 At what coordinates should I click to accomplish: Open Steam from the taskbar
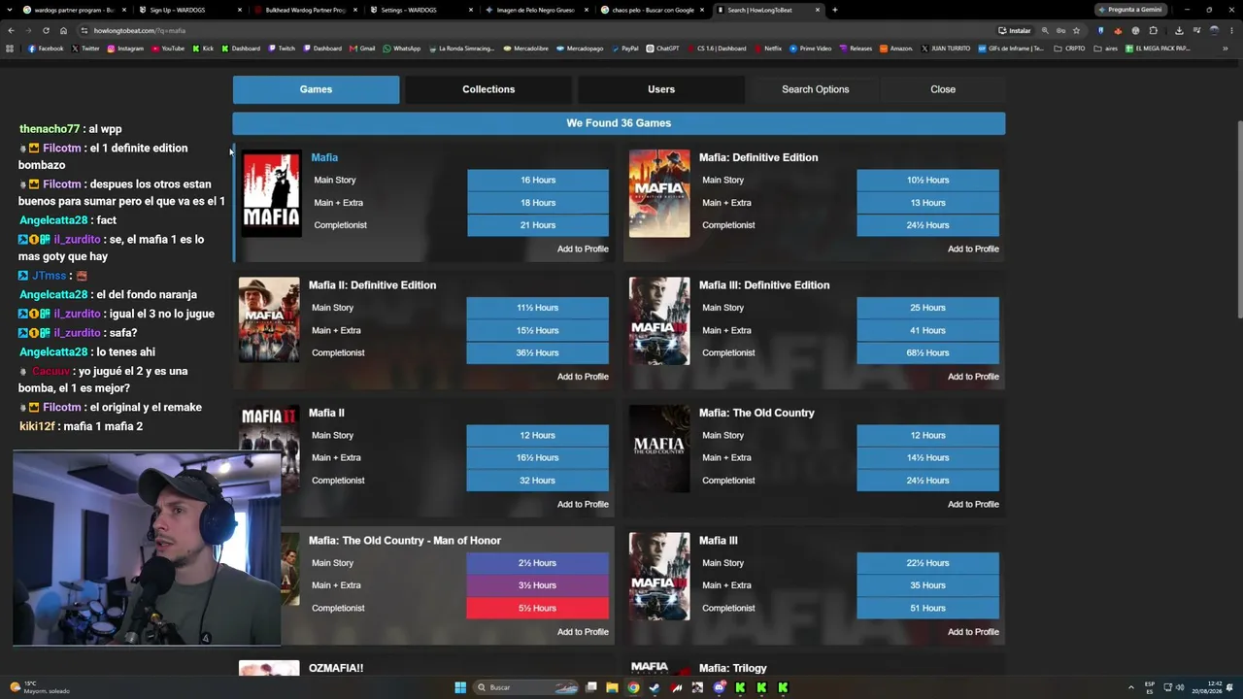(655, 687)
